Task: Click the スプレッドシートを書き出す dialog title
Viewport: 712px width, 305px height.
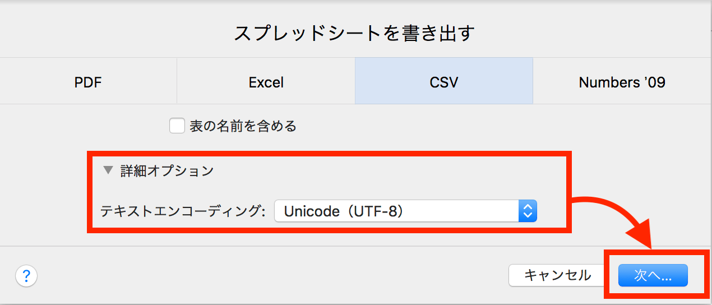Action: [x=354, y=34]
